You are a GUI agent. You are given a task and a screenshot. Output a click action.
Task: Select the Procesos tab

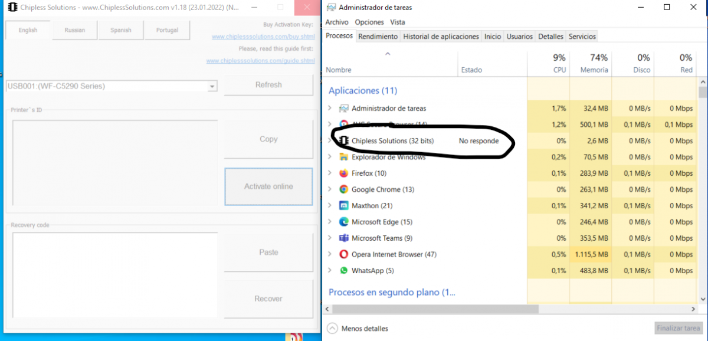(x=339, y=36)
